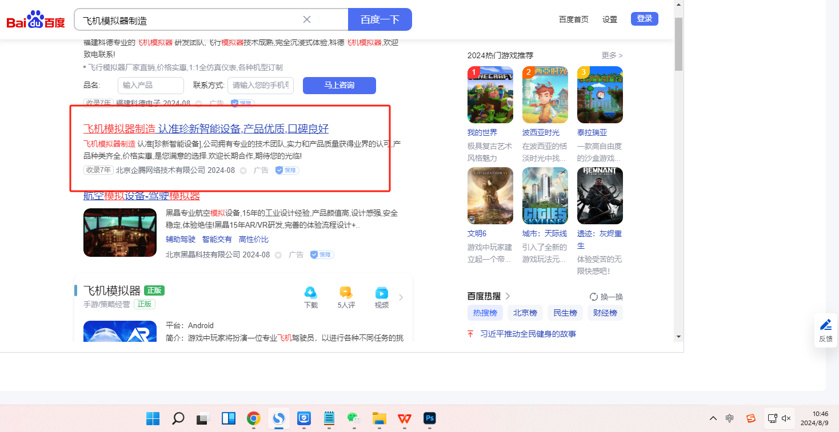Open the 波西亚时光 game cover
The width and height of the screenshot is (839, 432).
coord(545,95)
